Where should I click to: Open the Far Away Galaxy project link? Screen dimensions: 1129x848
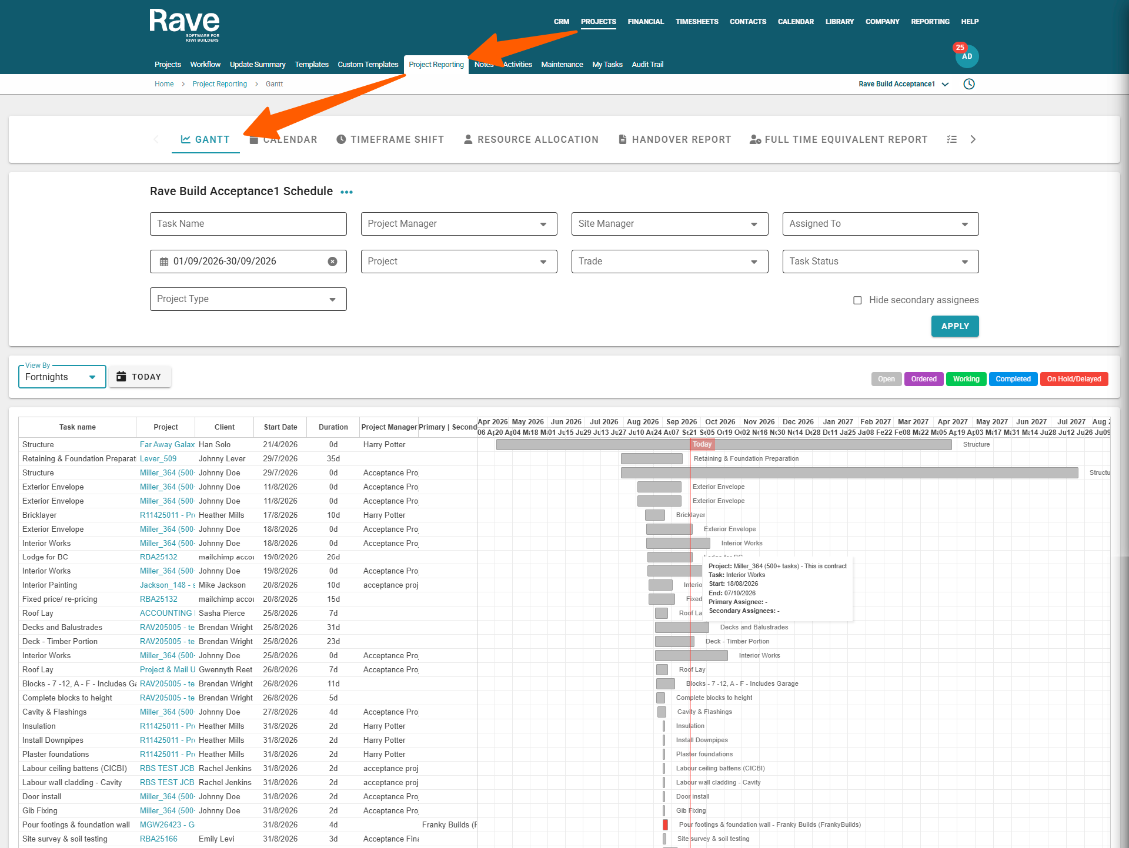point(167,445)
